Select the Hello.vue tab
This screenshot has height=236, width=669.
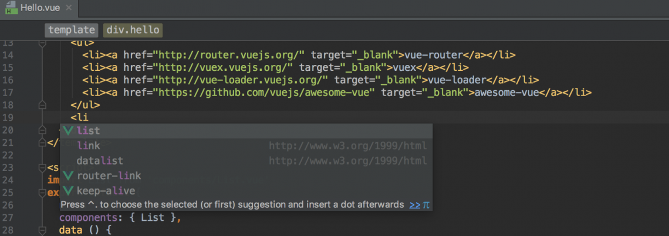pyautogui.click(x=39, y=8)
